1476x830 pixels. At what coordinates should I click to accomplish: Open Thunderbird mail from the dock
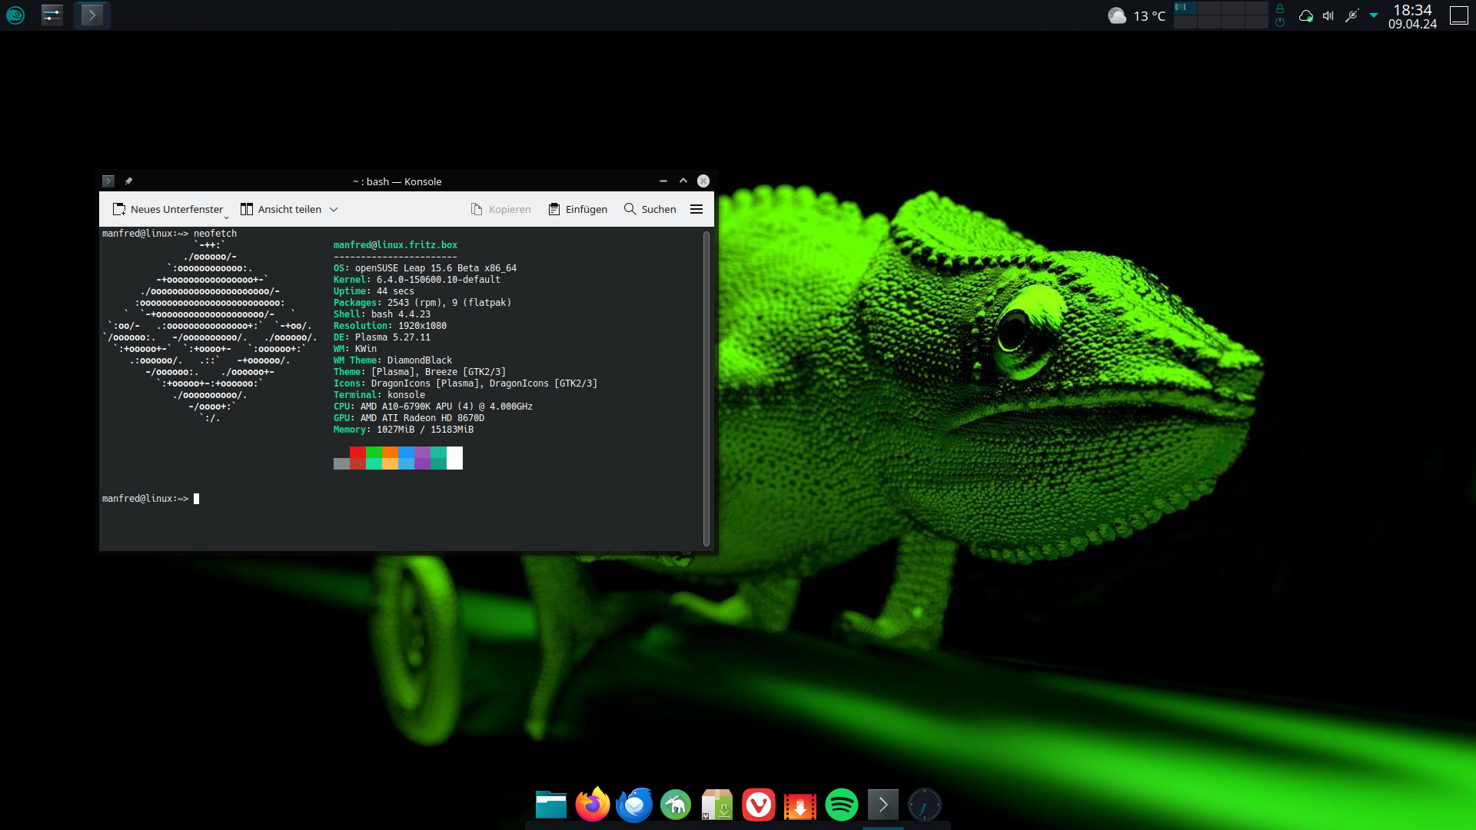(x=634, y=805)
